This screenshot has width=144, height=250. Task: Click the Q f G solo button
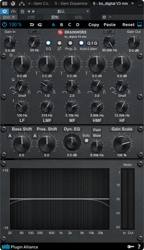pyautogui.click(x=92, y=43)
